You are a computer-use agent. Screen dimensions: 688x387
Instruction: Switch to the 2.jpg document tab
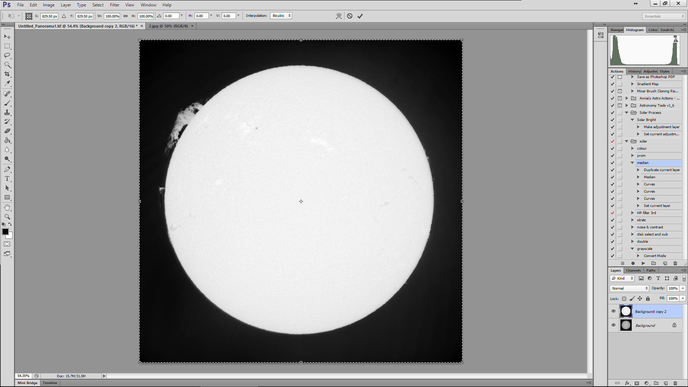click(x=168, y=26)
